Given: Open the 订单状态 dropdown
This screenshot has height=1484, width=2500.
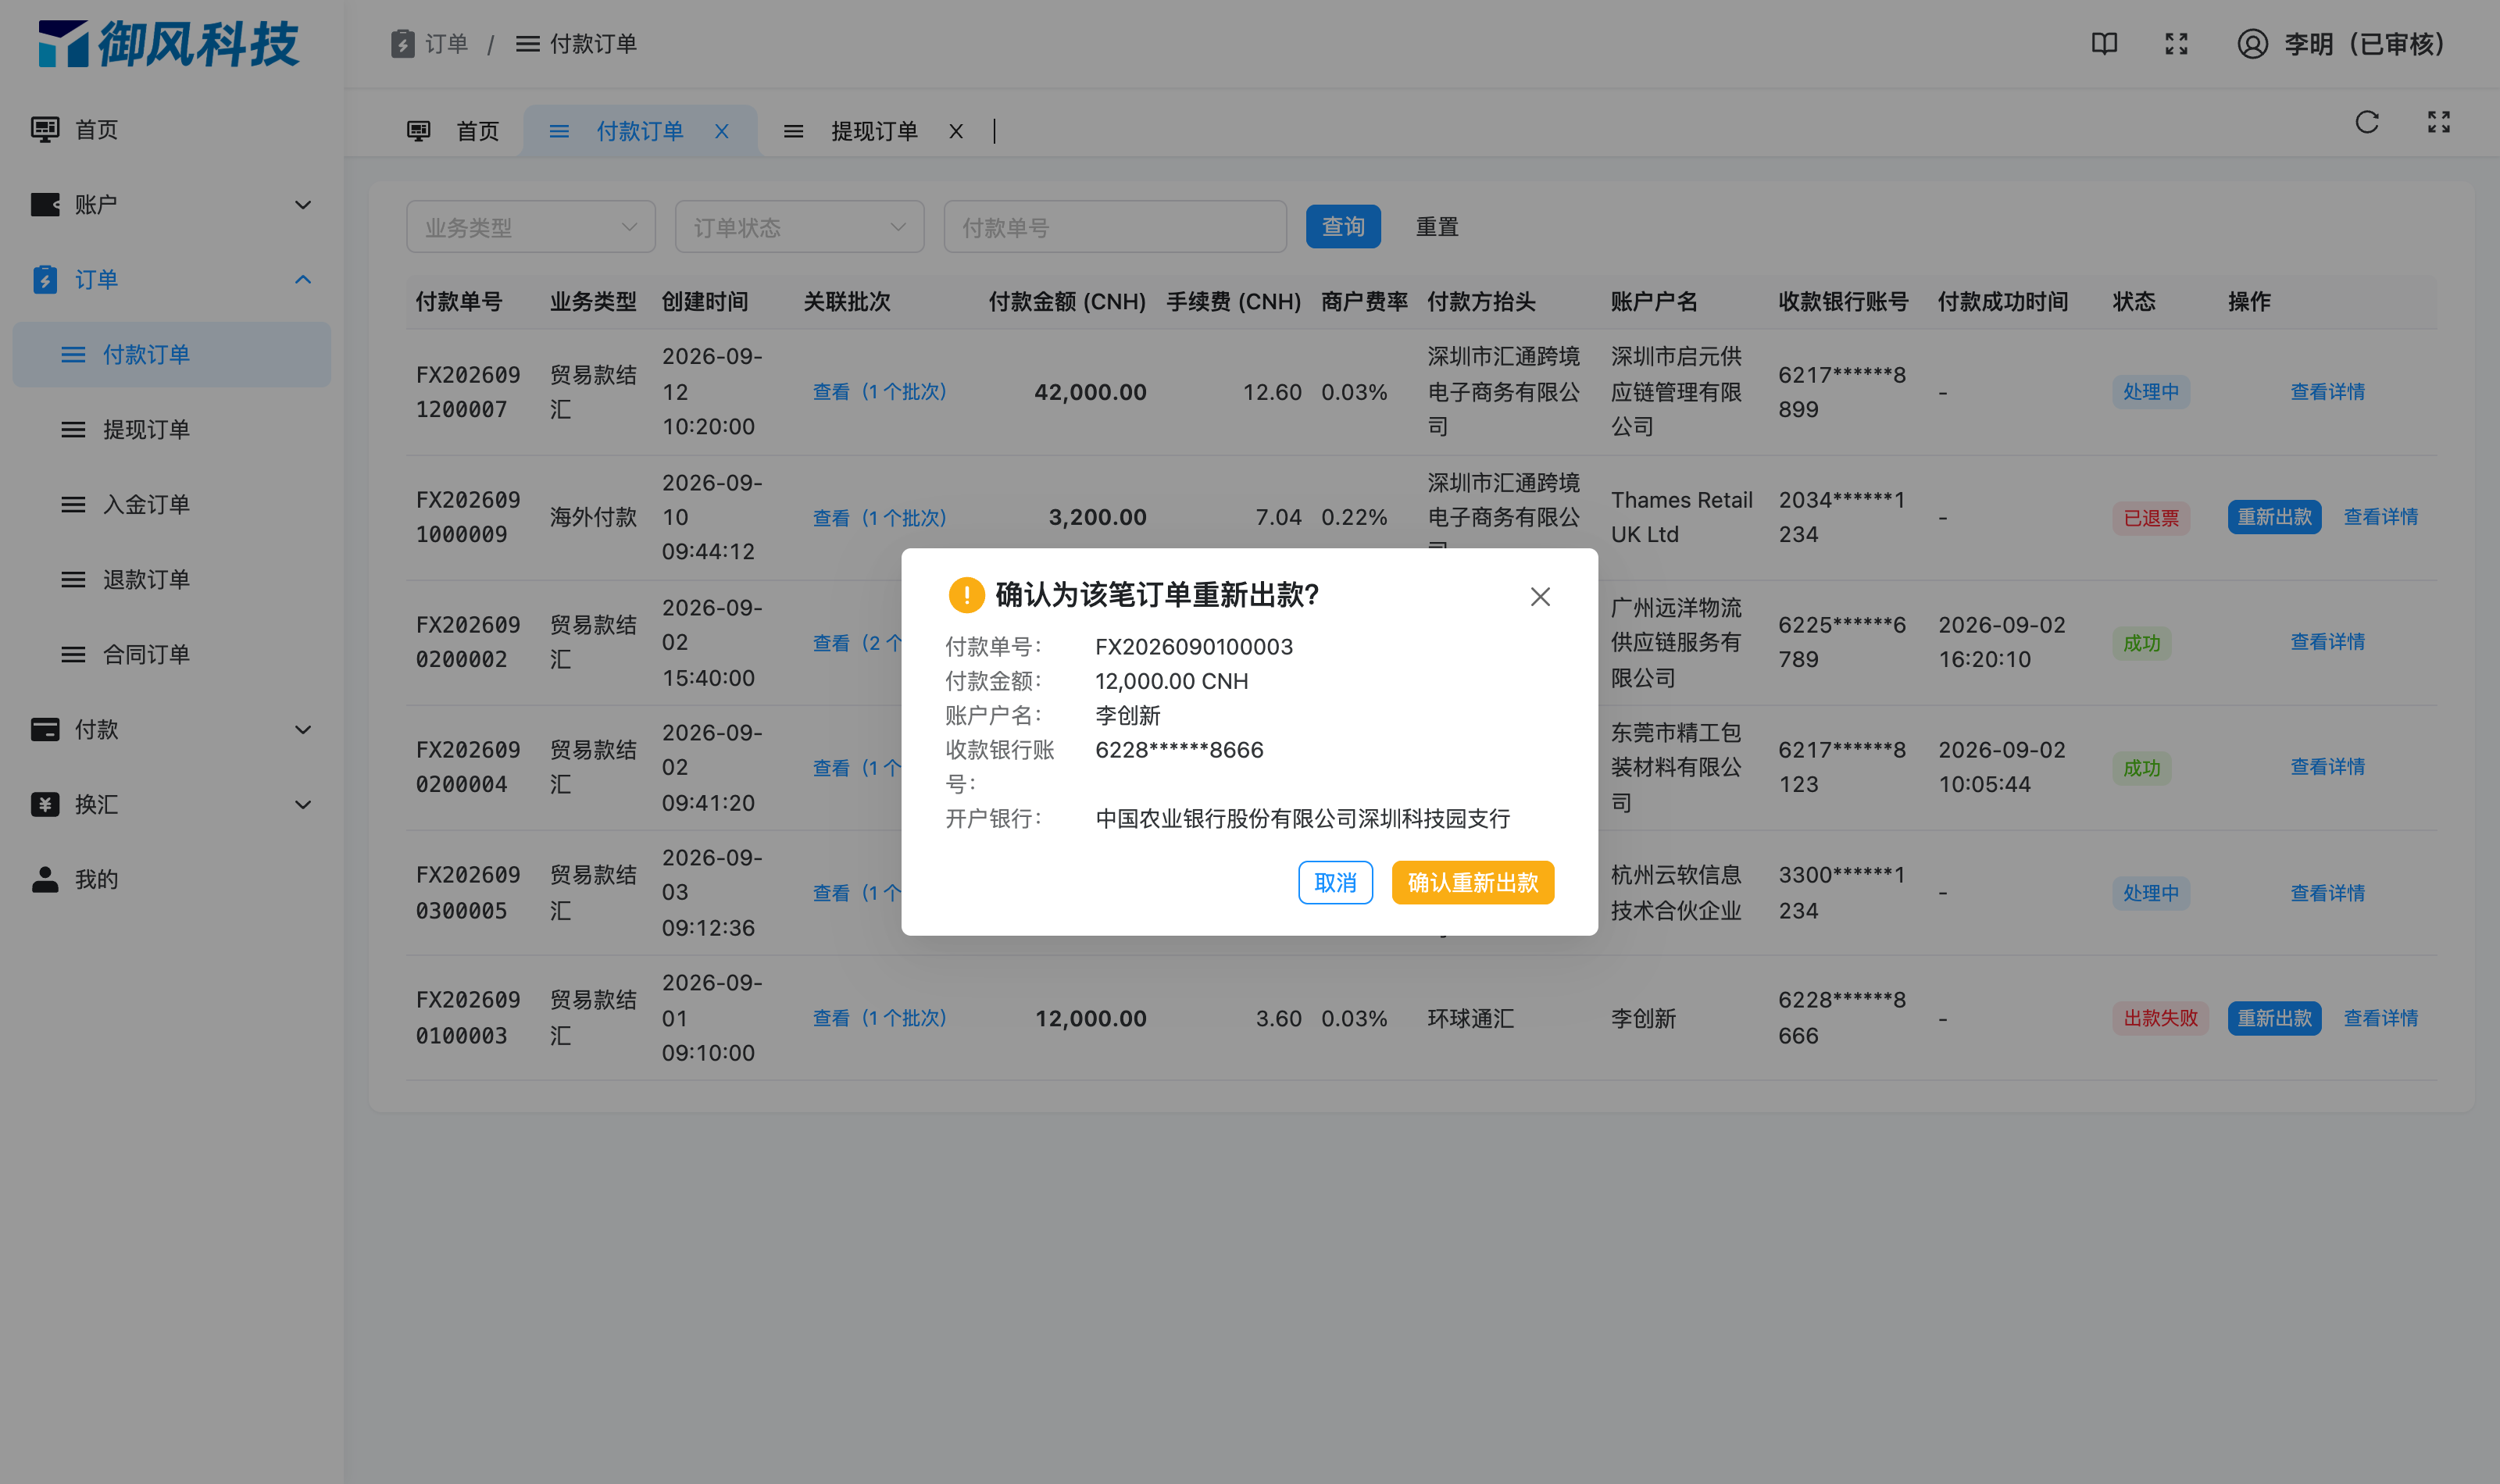Looking at the screenshot, I should pyautogui.click(x=799, y=227).
